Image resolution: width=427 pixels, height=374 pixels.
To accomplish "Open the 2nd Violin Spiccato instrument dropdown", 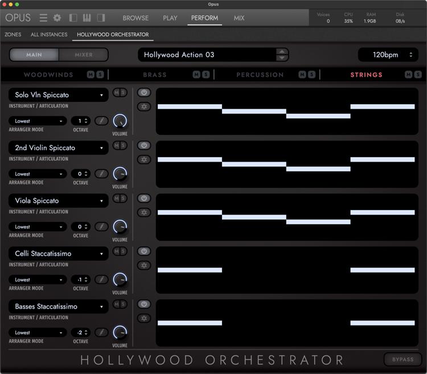I will click(x=58, y=148).
